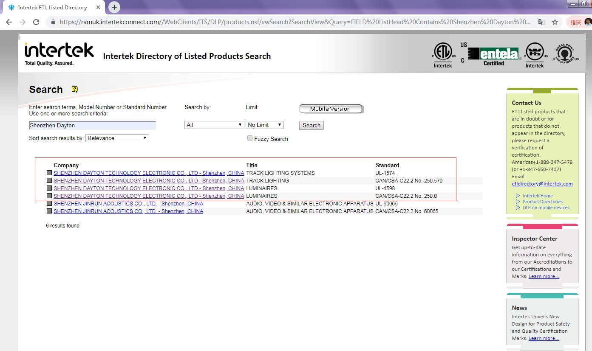Bookmark page with the star icon
The width and height of the screenshot is (592, 351).
click(x=555, y=22)
